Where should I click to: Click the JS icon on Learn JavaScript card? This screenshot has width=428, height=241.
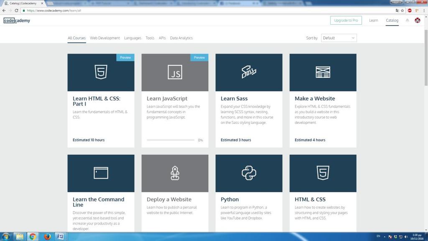[175, 72]
